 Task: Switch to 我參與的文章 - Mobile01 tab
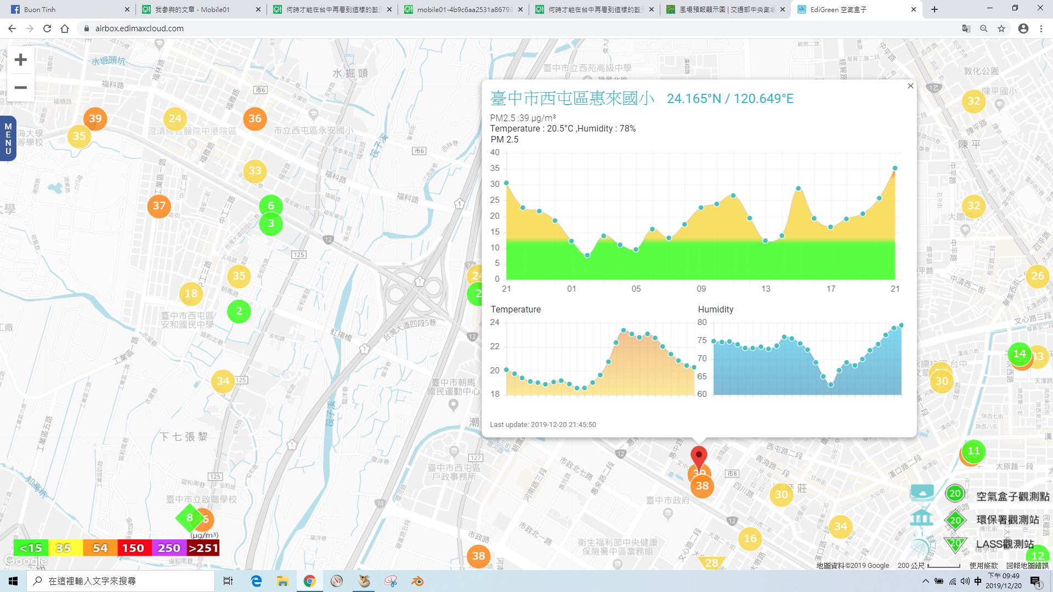tap(200, 9)
